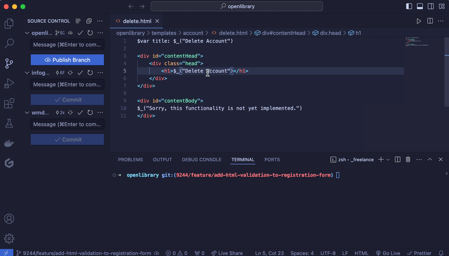The width and height of the screenshot is (449, 256).
Task: Open account breadcrumb dropdown
Action: (x=193, y=33)
